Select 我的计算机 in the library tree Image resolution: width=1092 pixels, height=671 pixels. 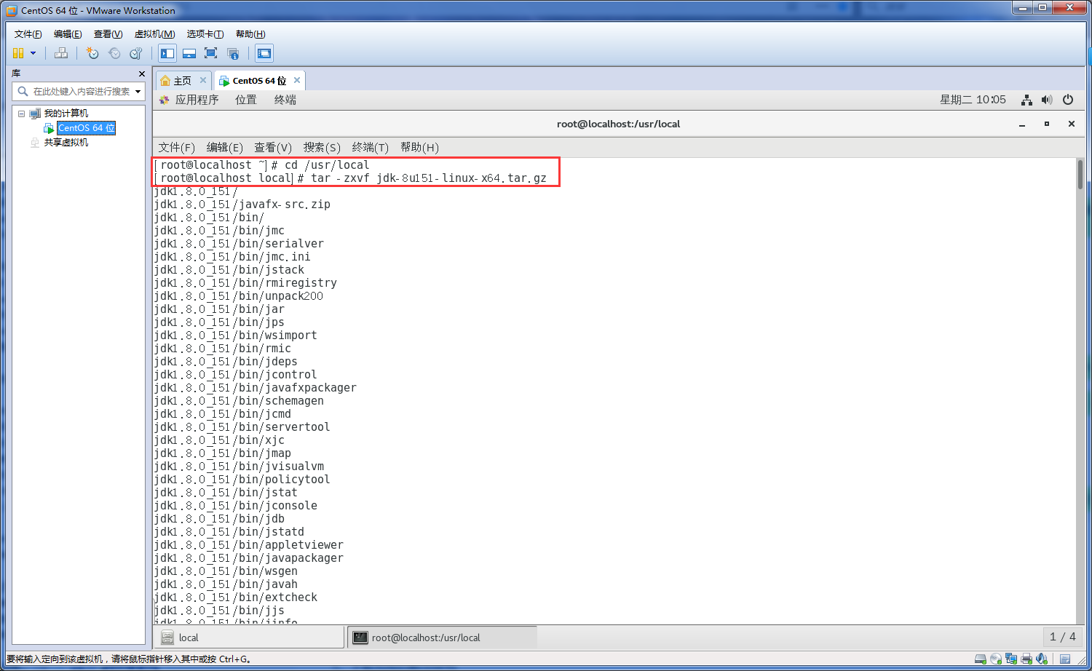click(66, 114)
